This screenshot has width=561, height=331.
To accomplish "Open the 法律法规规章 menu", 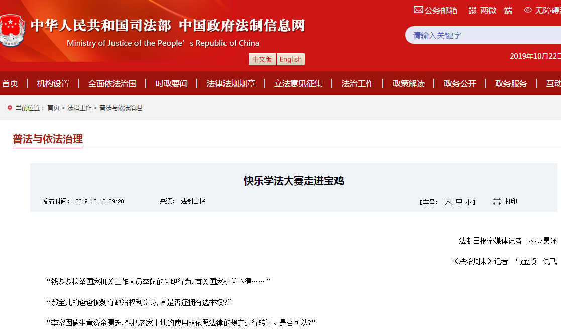I will 231,83.
